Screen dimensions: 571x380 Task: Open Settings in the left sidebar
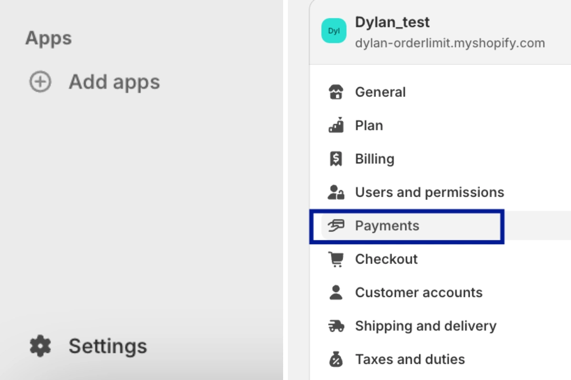108,346
